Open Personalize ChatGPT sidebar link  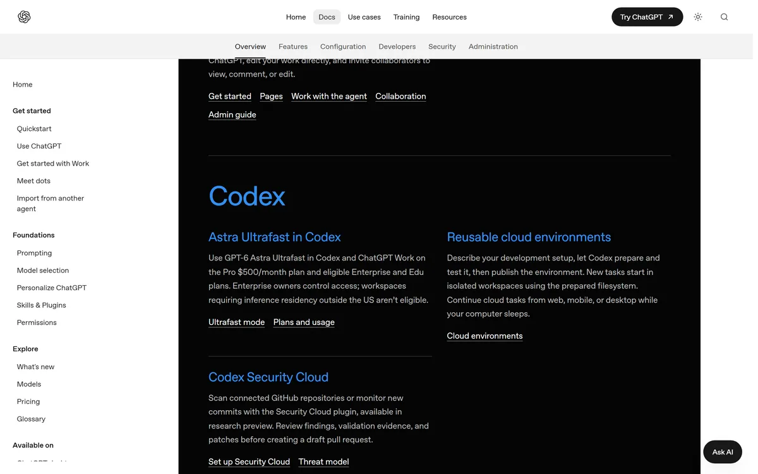pyautogui.click(x=52, y=288)
